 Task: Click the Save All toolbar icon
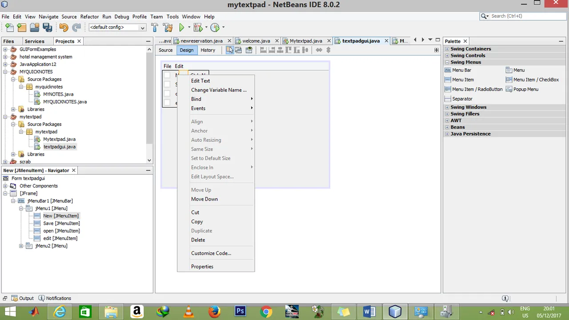[x=47, y=28]
